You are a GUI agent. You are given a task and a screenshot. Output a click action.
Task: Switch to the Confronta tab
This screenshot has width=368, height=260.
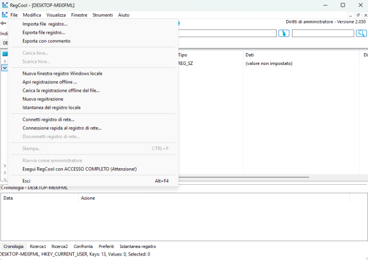[x=83, y=246]
